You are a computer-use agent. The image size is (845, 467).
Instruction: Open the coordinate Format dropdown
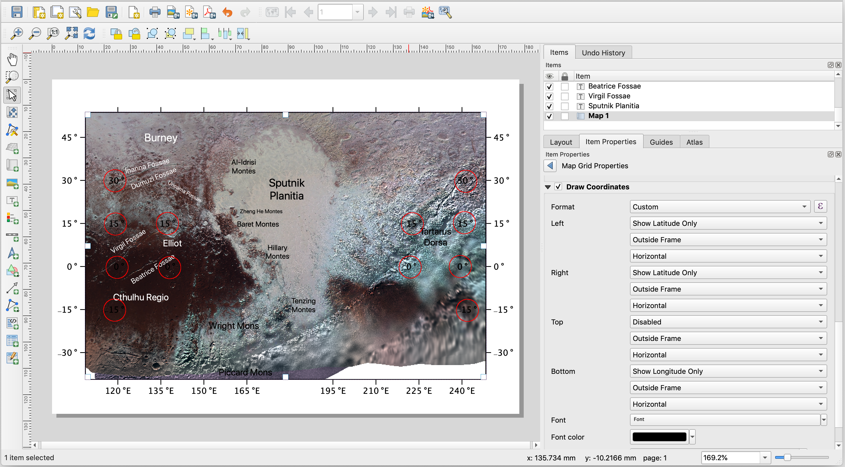pos(720,207)
